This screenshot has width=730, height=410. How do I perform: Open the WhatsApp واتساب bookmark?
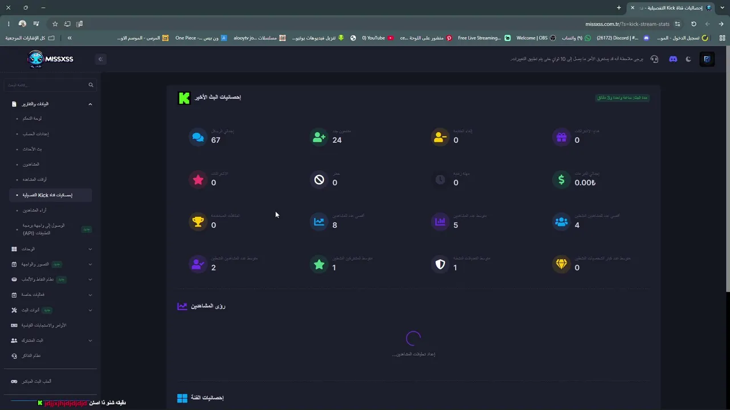pos(577,38)
